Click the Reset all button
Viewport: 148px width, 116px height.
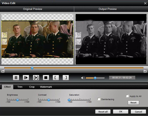pos(103,112)
